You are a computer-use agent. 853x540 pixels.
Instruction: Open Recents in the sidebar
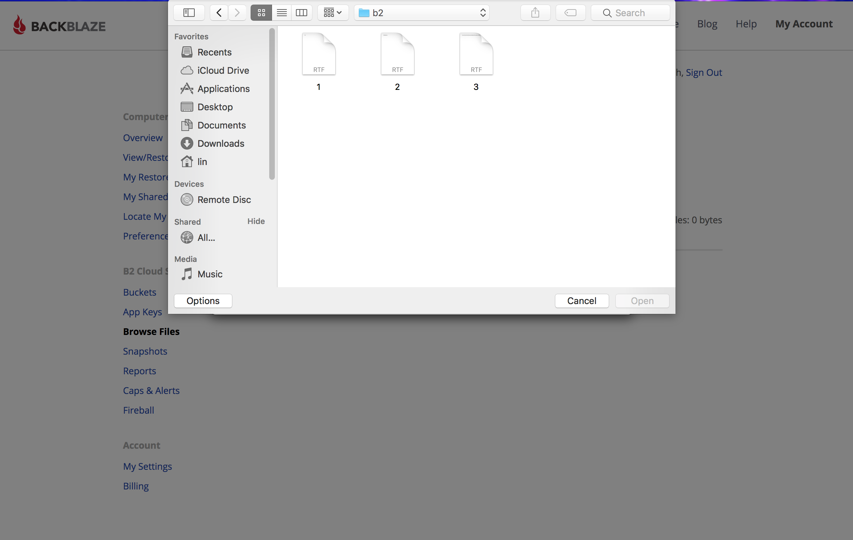coord(214,52)
